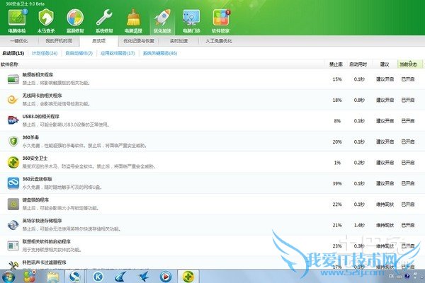Screen dimensions: 425x283
Task: Select the 科胜讯声卡过滤器程序 row title
Action: click(44, 262)
